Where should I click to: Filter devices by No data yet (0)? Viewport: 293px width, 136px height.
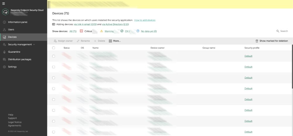(x=149, y=31)
